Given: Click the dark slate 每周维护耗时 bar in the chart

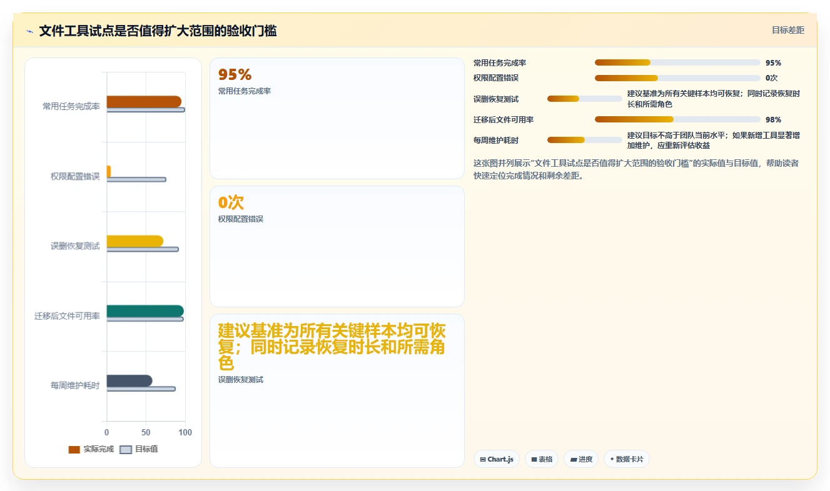Looking at the screenshot, I should pos(129,381).
